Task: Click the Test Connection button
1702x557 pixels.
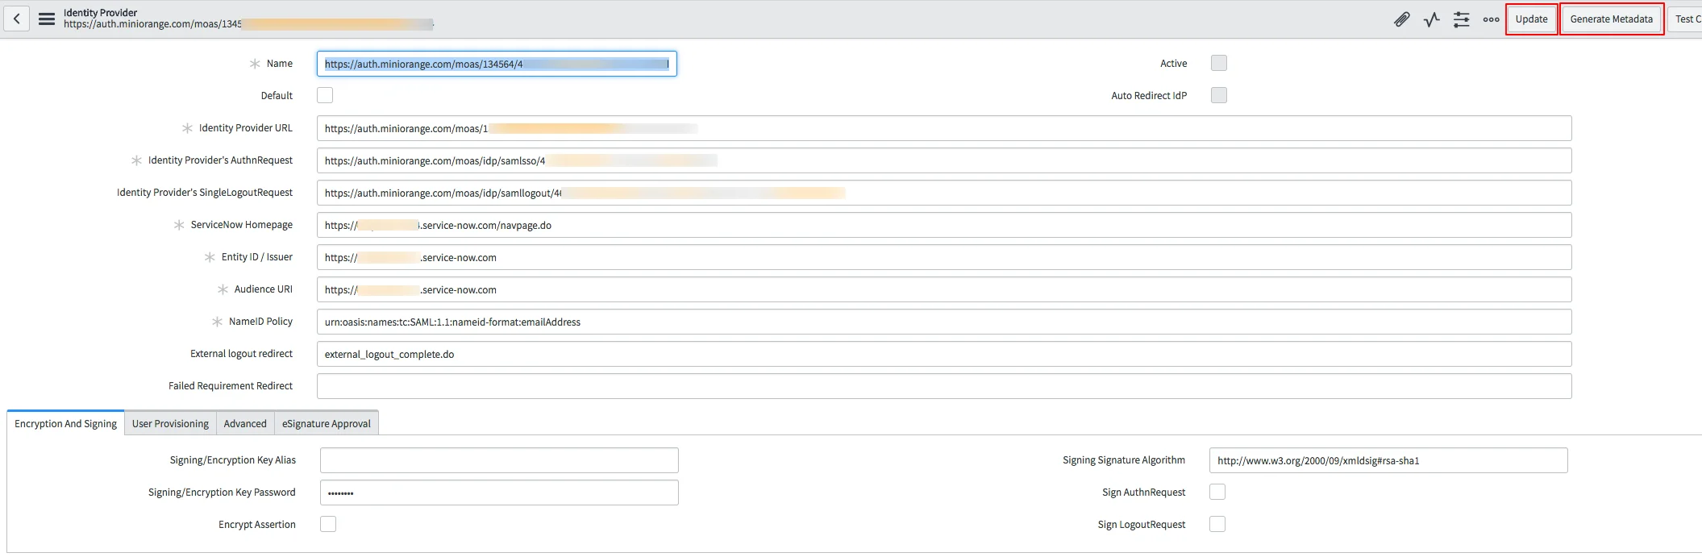Action: [x=1685, y=19]
